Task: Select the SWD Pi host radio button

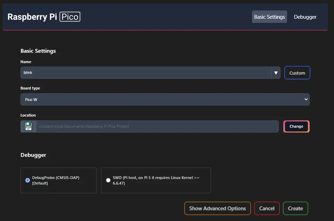Action: pos(108,180)
